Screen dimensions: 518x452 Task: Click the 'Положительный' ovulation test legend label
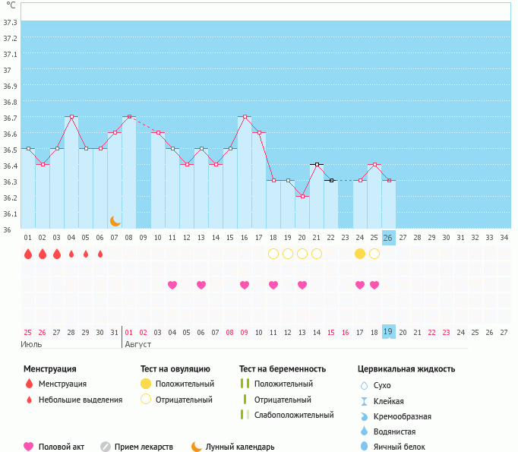(x=185, y=384)
